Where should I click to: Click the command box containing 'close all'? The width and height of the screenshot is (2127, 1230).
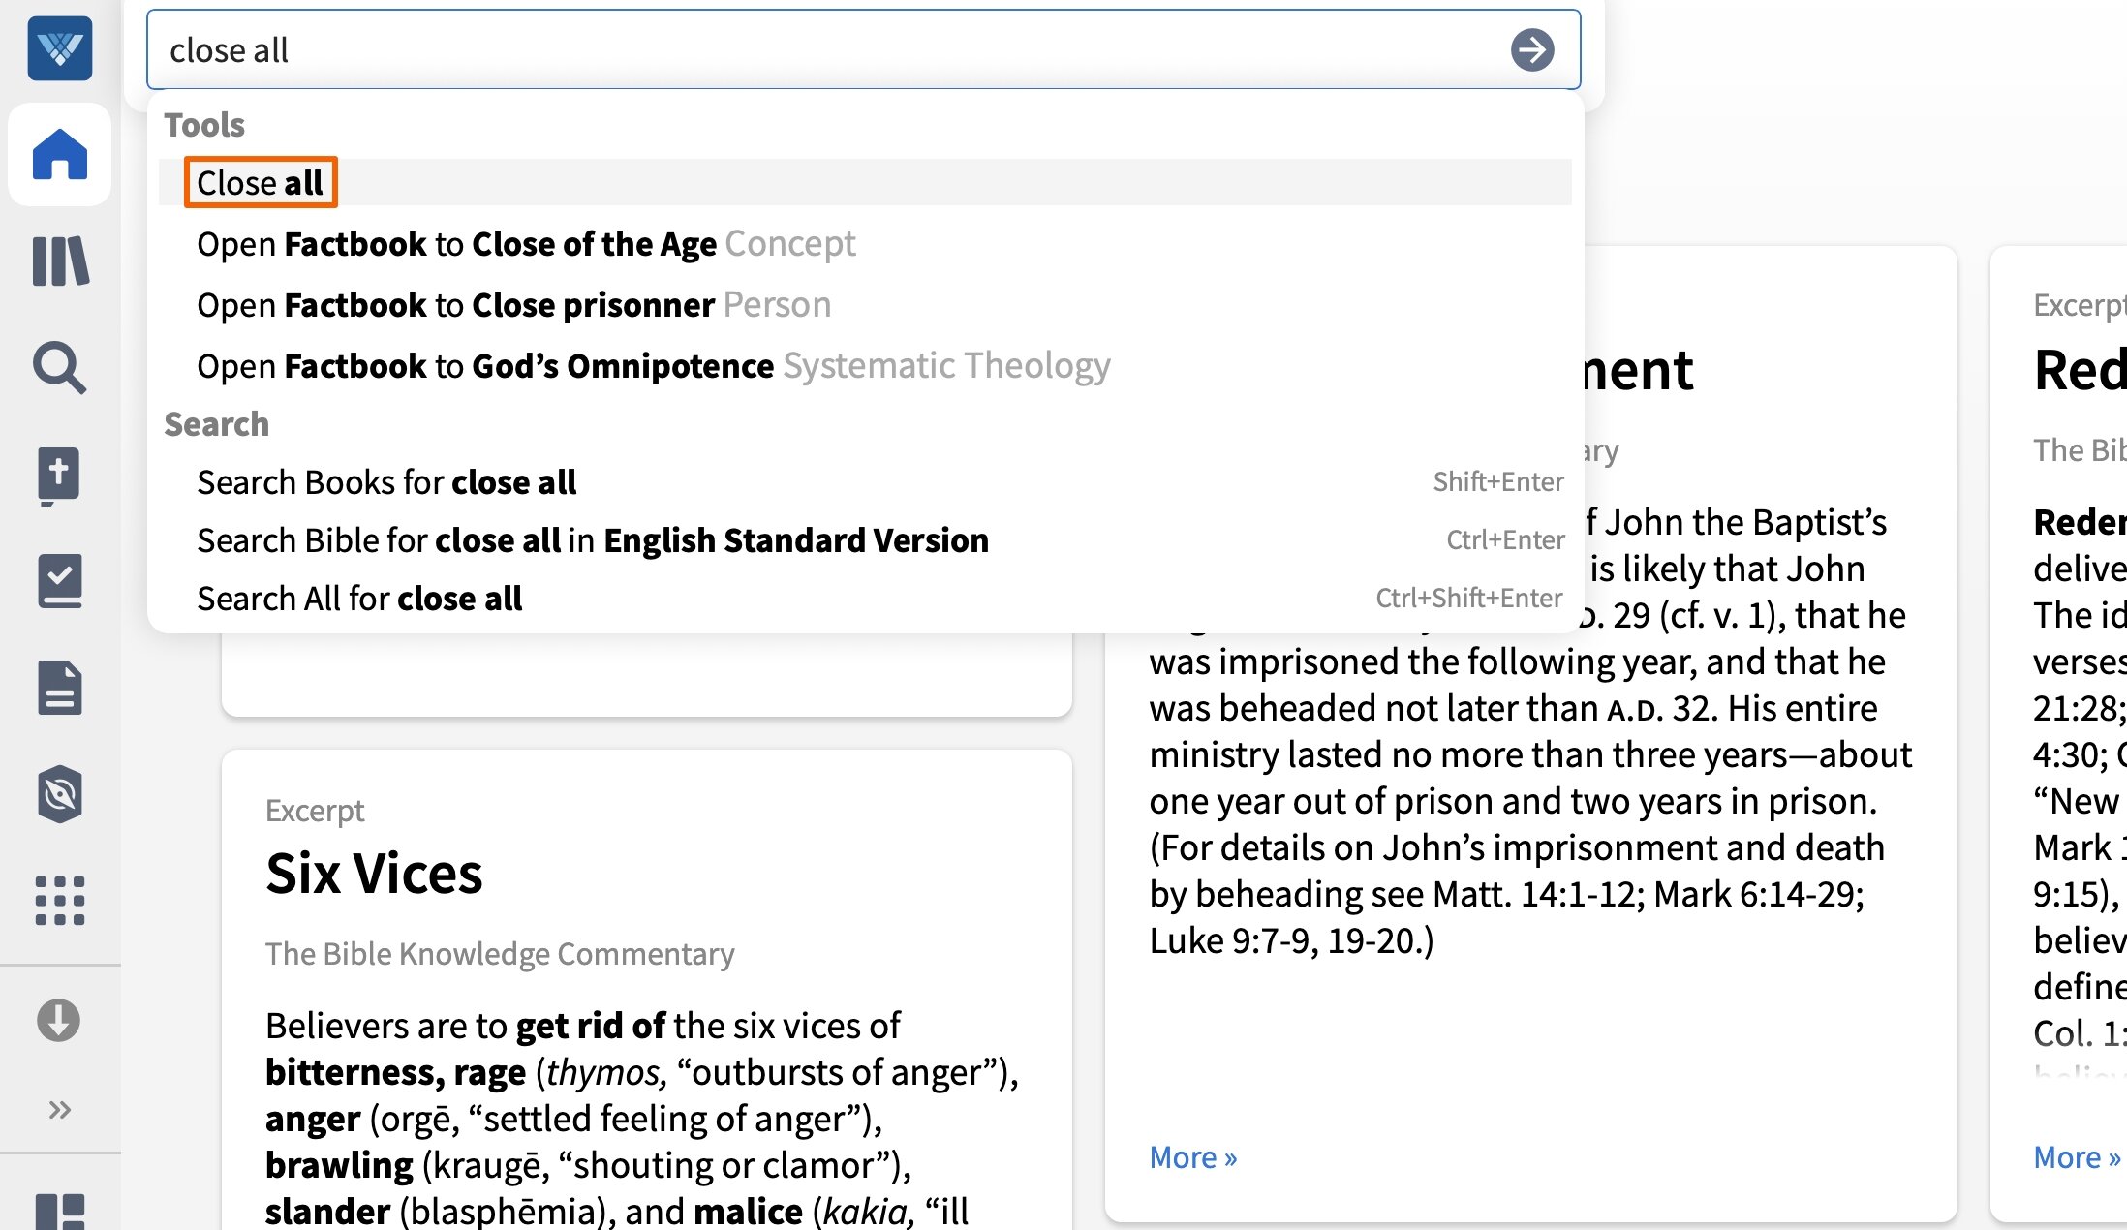[823, 50]
